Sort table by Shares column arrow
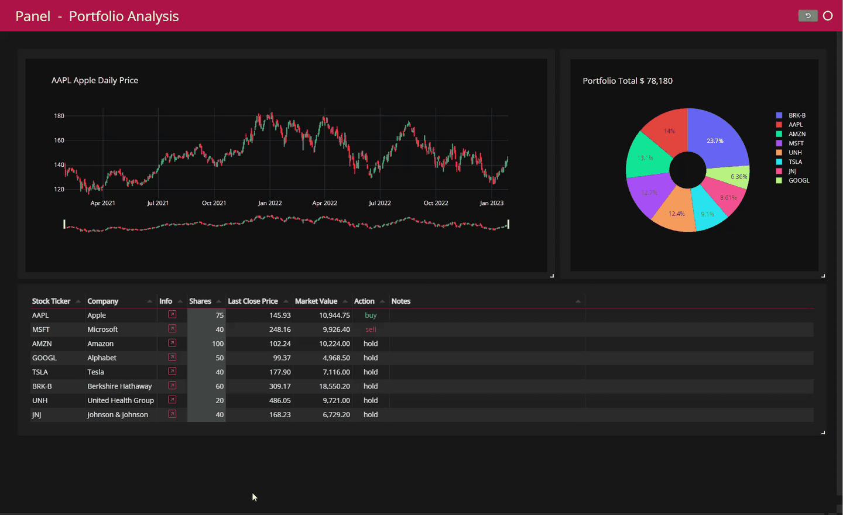 [x=219, y=301]
